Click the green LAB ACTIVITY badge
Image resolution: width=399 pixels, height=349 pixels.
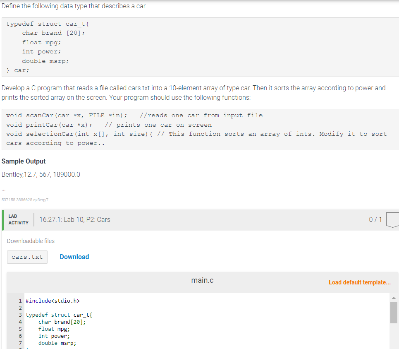pyautogui.click(x=18, y=219)
